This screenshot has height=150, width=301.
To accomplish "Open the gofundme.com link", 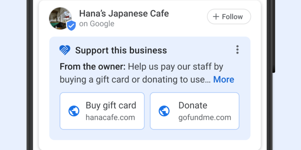I will tap(205, 117).
